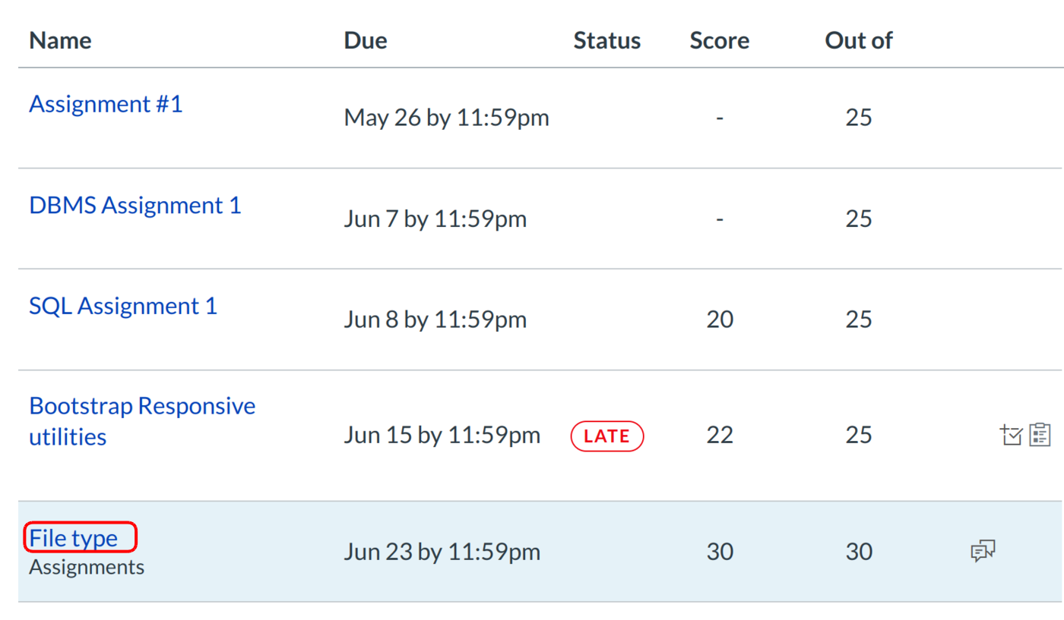Open DBMS Assignment 1
1064x620 pixels.
[135, 206]
